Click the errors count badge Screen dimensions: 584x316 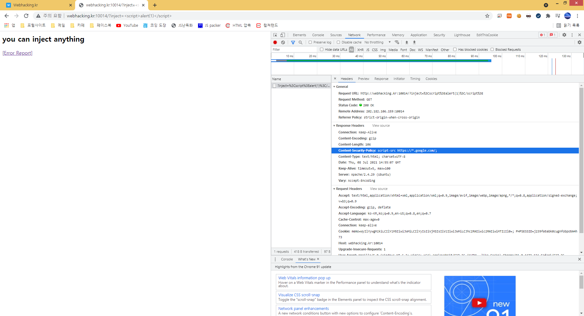(542, 35)
